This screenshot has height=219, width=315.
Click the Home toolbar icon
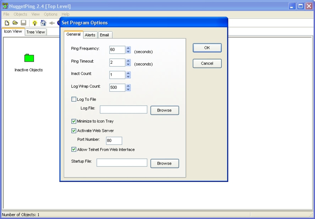pos(43,23)
